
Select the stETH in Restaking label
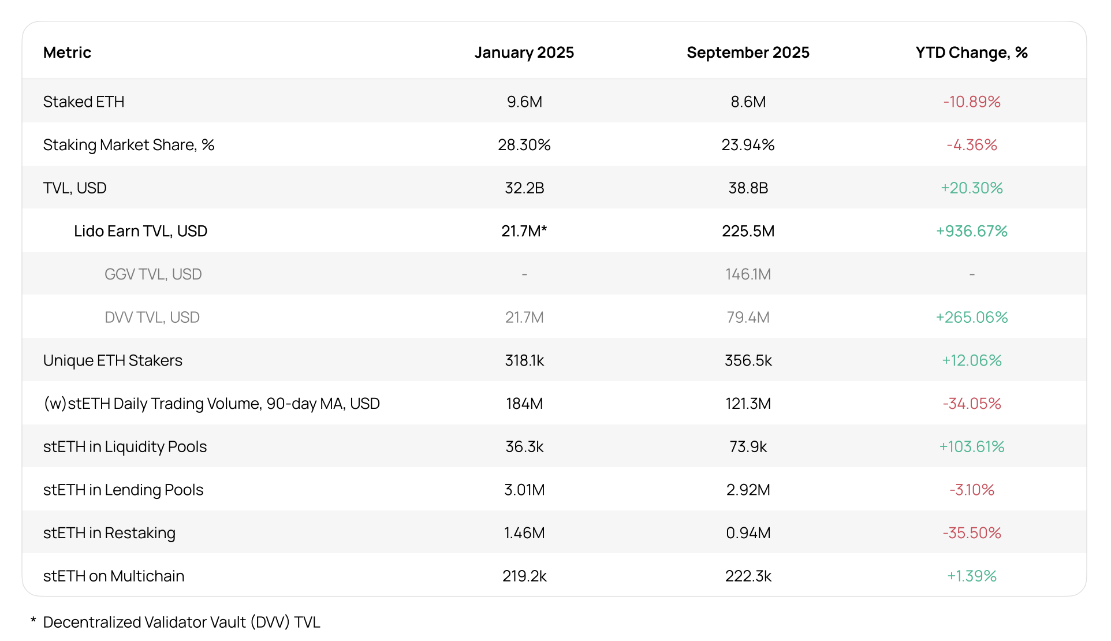tap(109, 533)
